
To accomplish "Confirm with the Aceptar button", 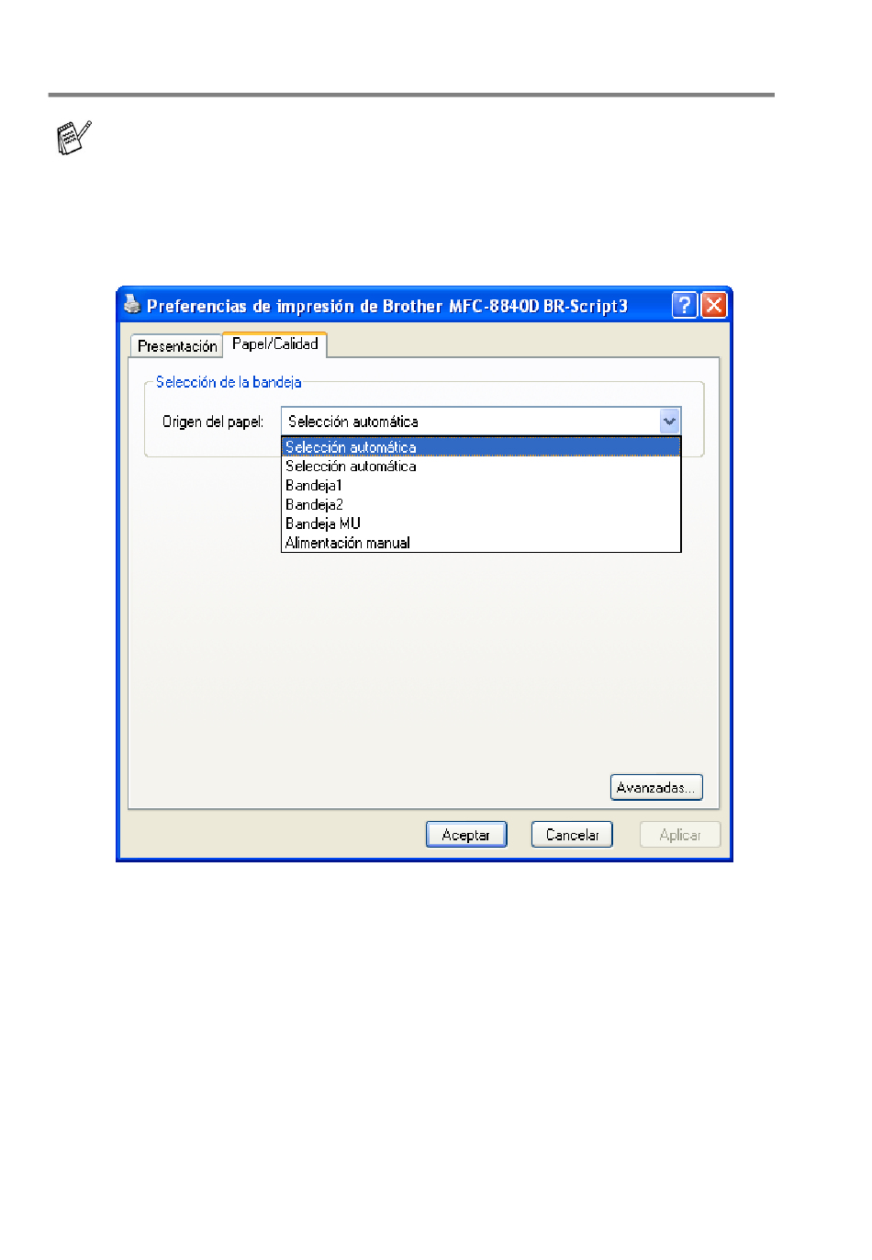I will (x=466, y=835).
